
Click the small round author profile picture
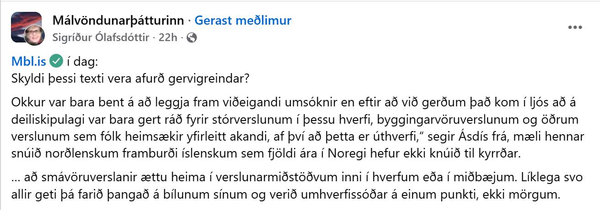[x=35, y=36]
